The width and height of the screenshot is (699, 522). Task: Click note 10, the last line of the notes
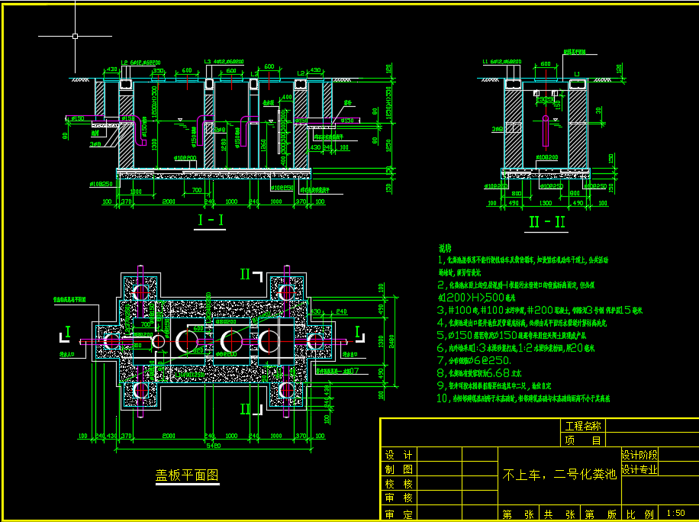[523, 398]
